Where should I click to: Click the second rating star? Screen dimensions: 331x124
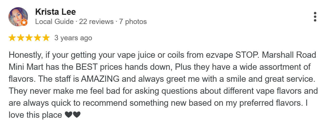[x=21, y=38]
